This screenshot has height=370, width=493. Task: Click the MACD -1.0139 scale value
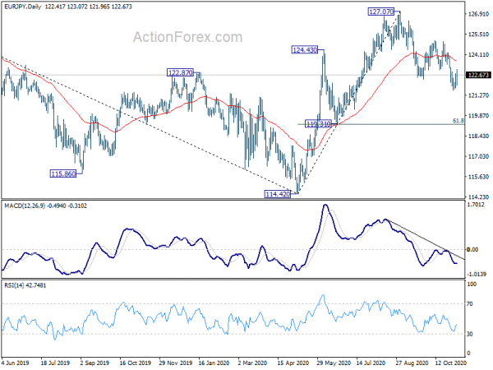[477, 274]
